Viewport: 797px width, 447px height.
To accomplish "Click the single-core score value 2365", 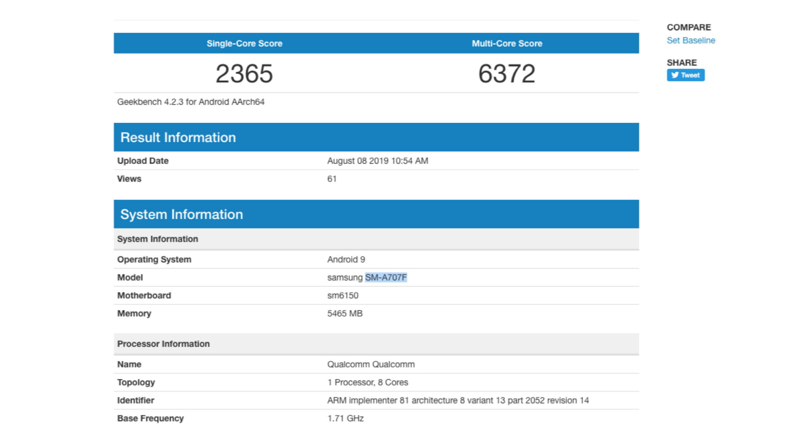I will [244, 73].
